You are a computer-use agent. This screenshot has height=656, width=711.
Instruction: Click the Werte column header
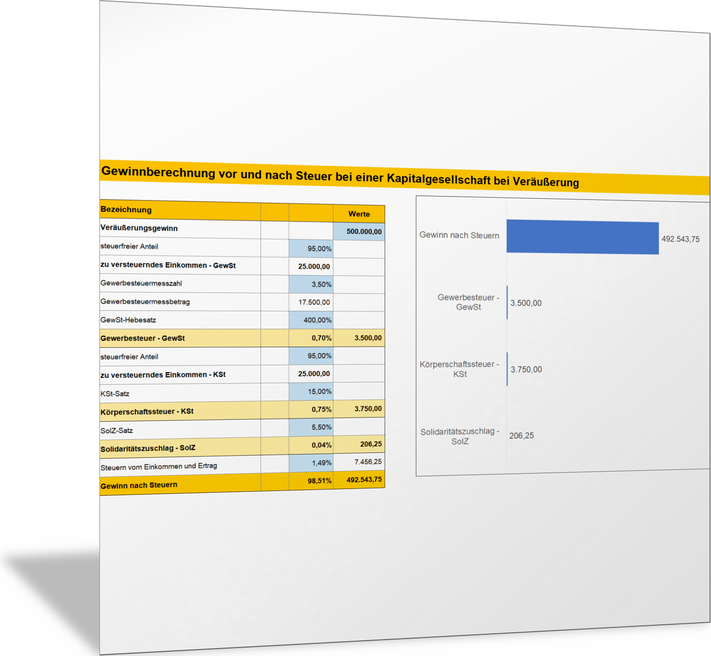[359, 214]
